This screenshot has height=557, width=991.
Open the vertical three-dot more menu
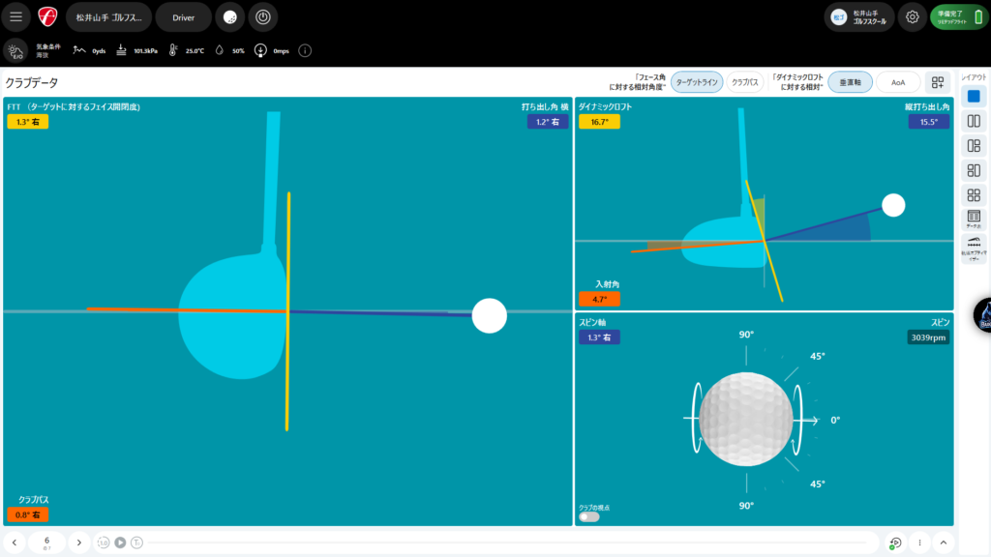pyautogui.click(x=919, y=542)
